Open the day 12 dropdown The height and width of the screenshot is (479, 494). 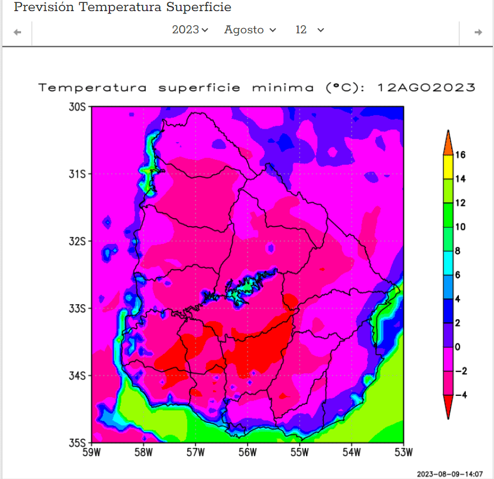coord(310,30)
